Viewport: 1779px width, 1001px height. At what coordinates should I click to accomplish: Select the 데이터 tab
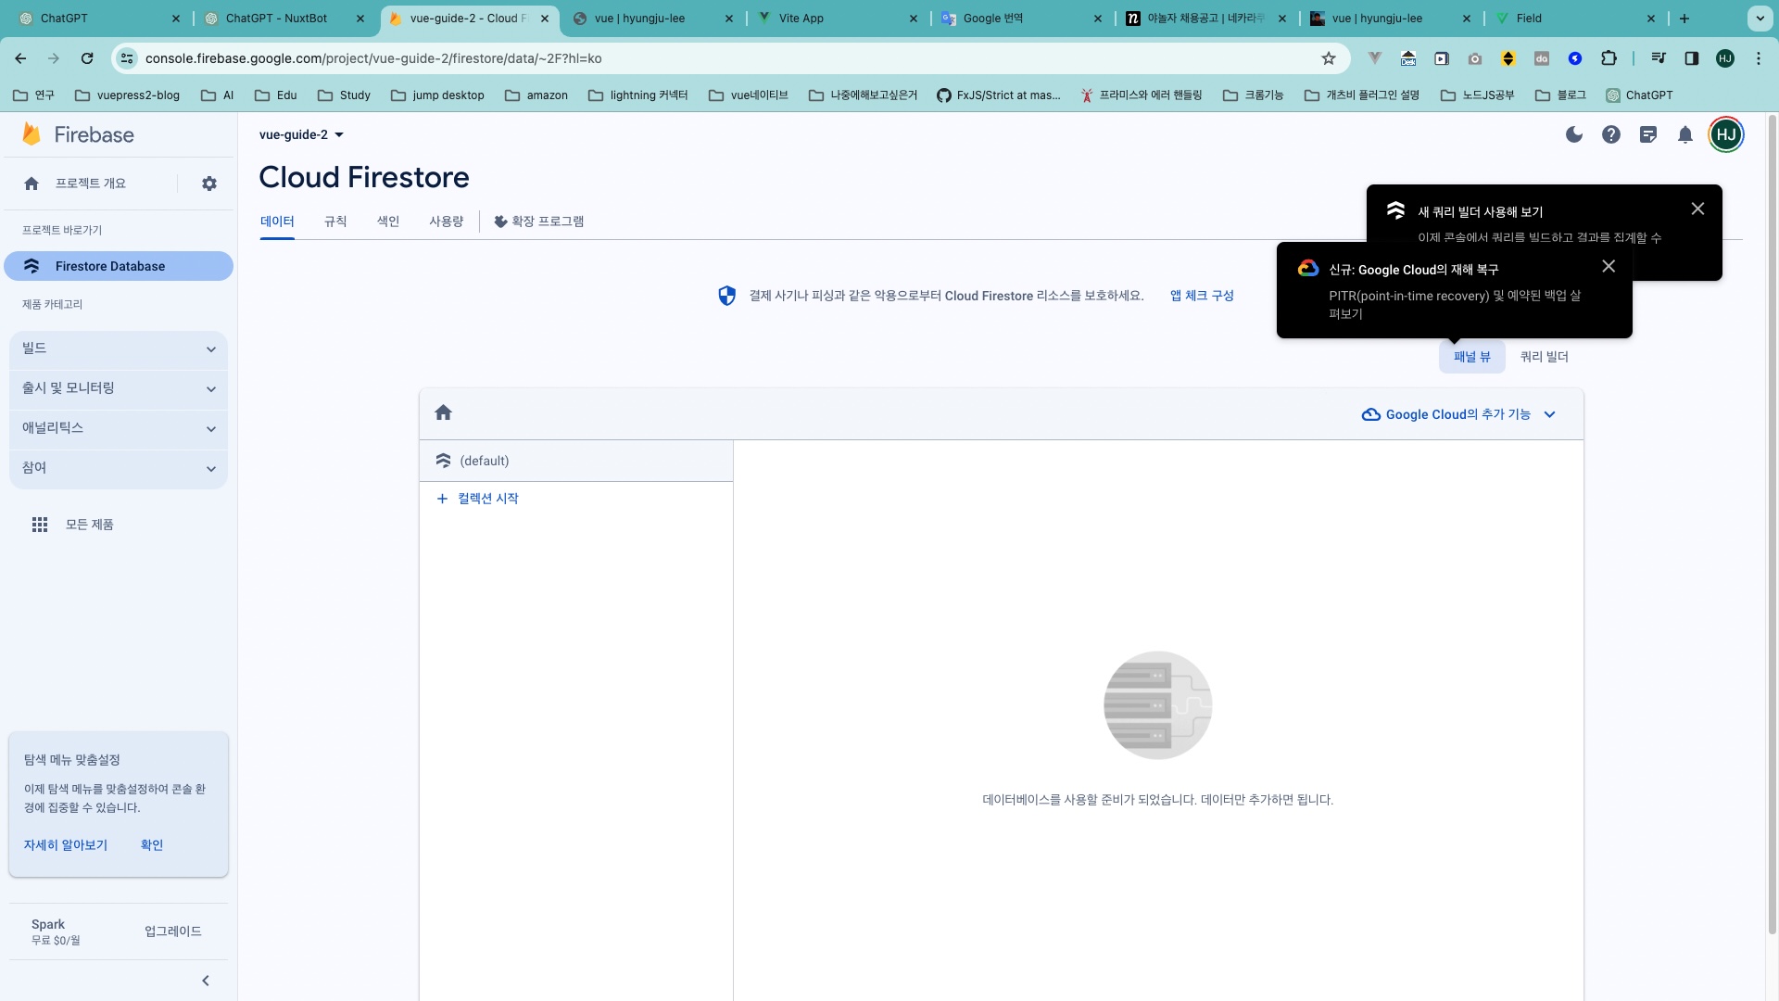(x=277, y=222)
